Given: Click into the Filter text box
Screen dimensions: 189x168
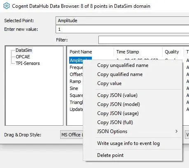Looking at the screenshot, I should pos(144,40).
